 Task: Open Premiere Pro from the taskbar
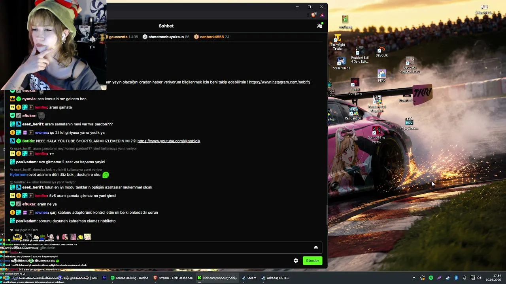click(104, 278)
